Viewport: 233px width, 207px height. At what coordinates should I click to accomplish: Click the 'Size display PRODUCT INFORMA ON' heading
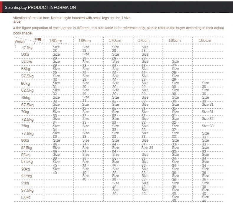tap(40, 7)
